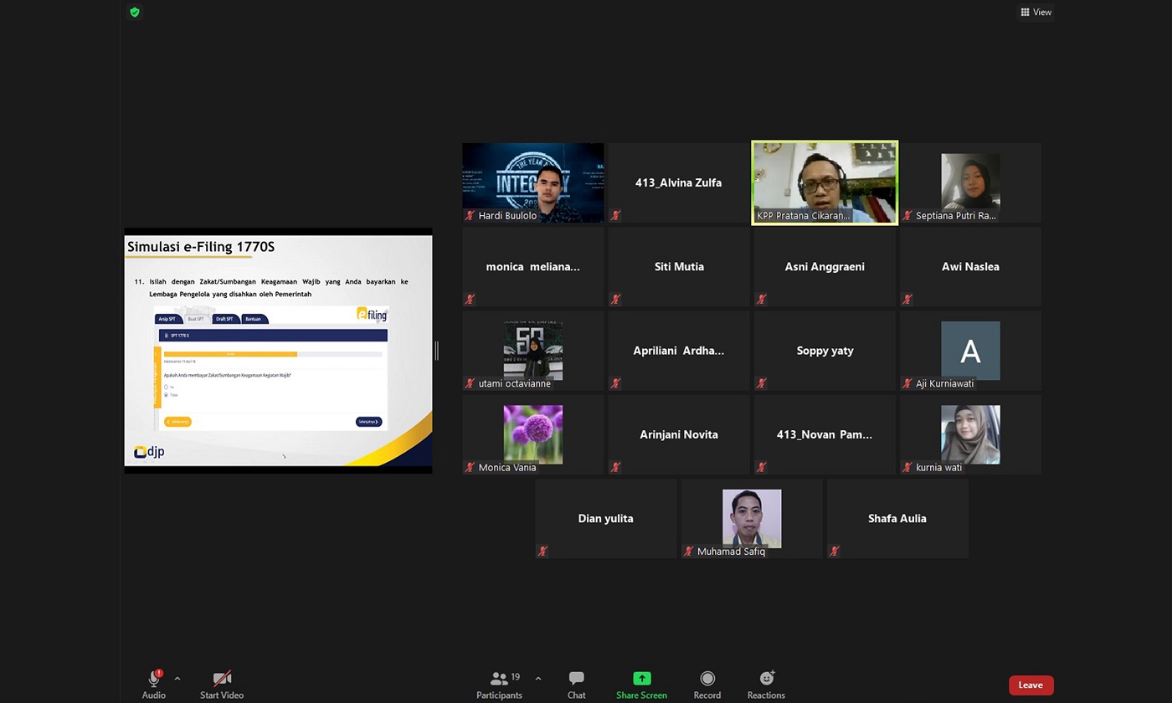1172x703 pixels.
Task: Expand the caret beside Participants
Action: click(x=537, y=679)
